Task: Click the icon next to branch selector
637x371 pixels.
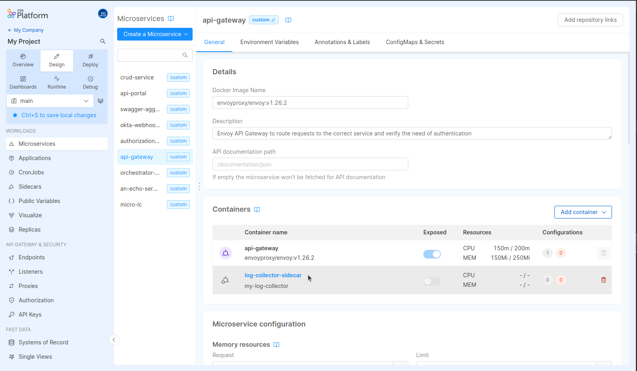Action: (100, 101)
